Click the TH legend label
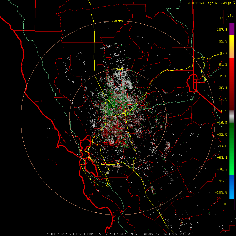Viewport: 236px width, 236px height. pyautogui.click(x=225, y=204)
